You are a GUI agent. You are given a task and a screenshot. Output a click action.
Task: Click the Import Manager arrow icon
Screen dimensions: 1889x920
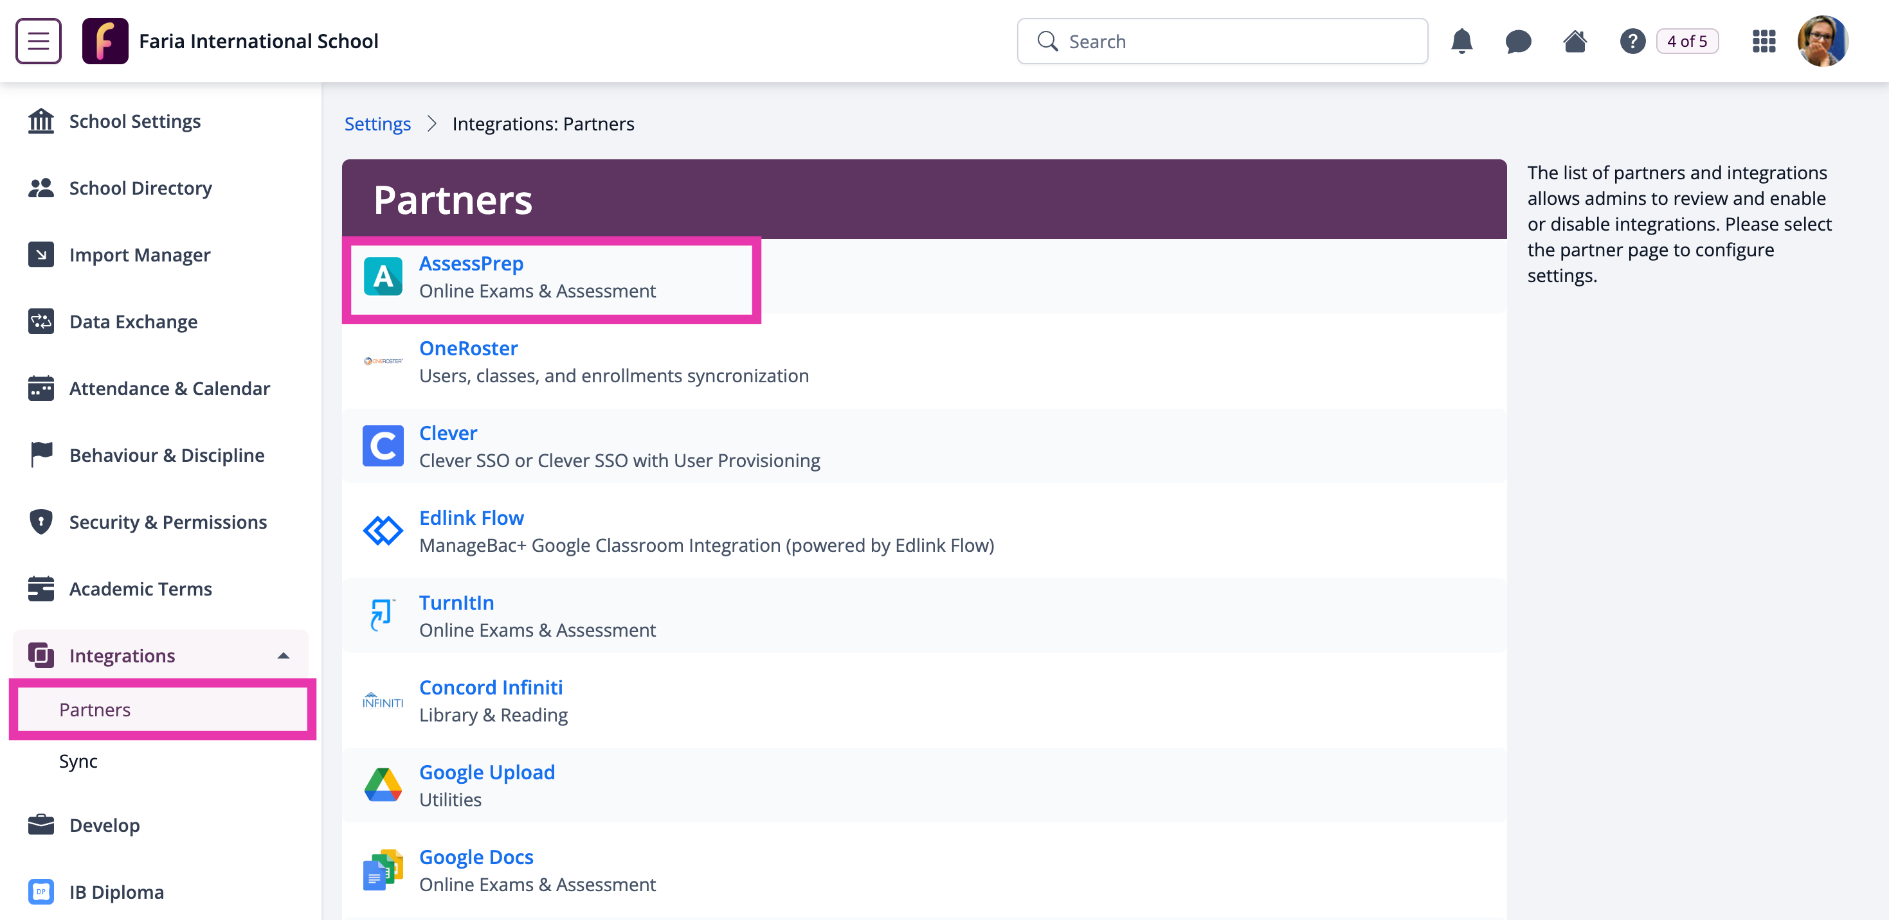coord(41,255)
